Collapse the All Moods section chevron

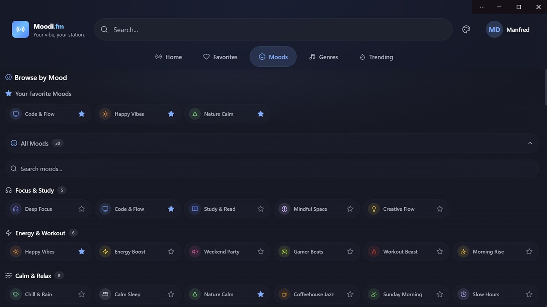(530, 143)
